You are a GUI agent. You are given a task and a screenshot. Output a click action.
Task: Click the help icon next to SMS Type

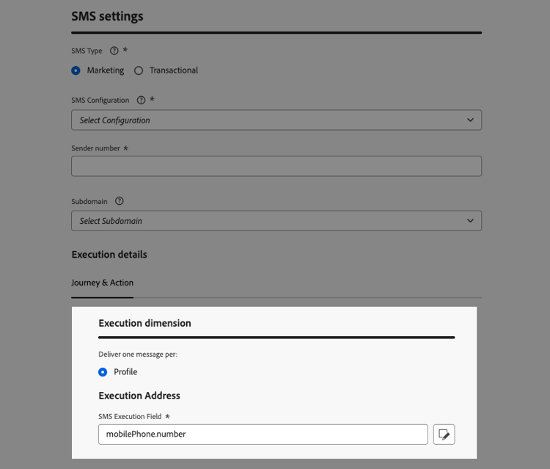(114, 51)
